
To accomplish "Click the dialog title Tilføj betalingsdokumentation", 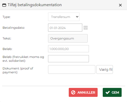I will click(35, 5).
